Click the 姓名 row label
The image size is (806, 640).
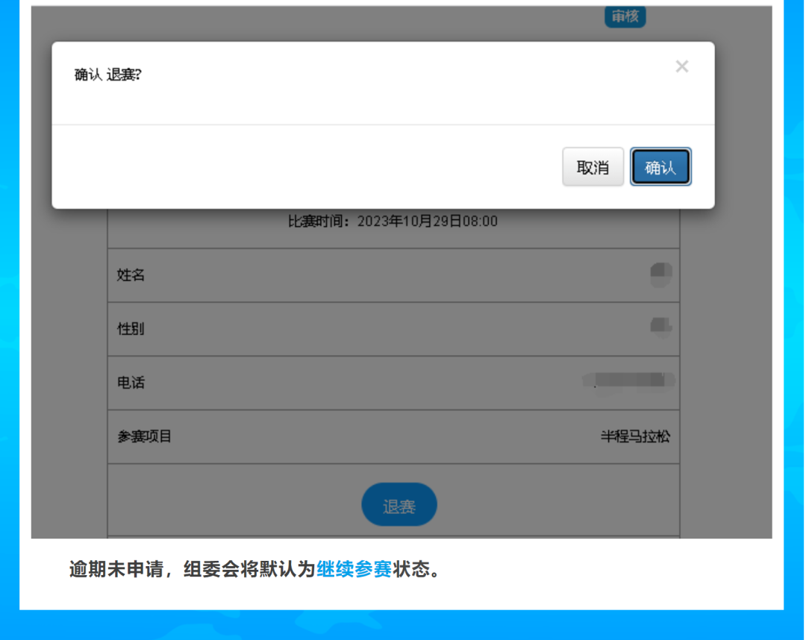131,275
